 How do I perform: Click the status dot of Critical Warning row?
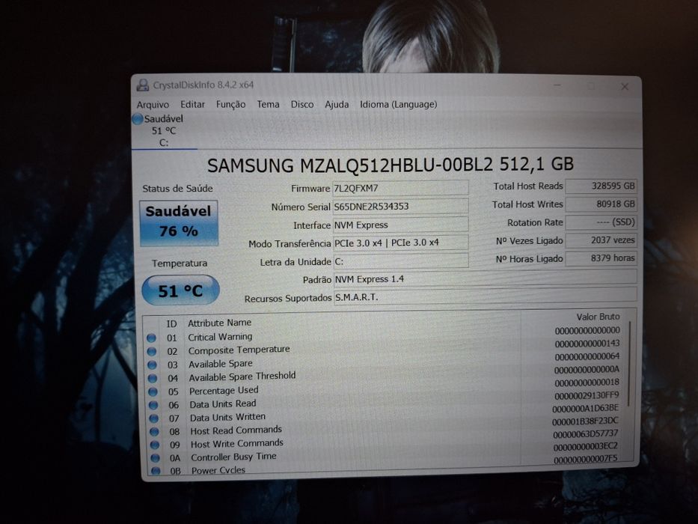click(x=151, y=338)
